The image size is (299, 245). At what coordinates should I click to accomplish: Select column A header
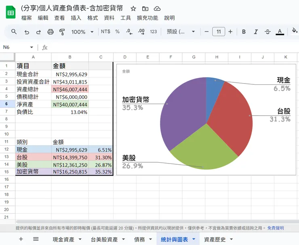coord(33,57)
